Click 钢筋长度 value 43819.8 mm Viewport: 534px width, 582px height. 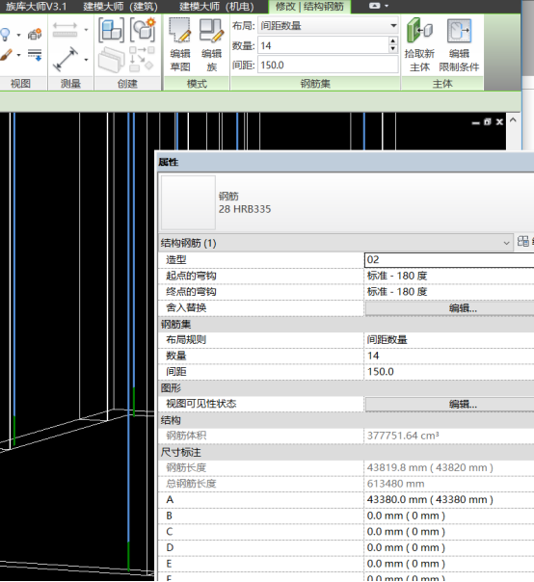coord(449,467)
